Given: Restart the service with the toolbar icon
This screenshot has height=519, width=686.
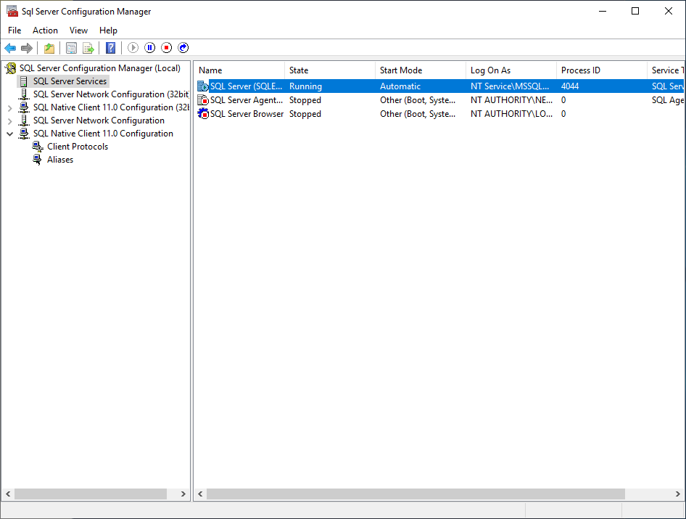Looking at the screenshot, I should pyautogui.click(x=183, y=48).
